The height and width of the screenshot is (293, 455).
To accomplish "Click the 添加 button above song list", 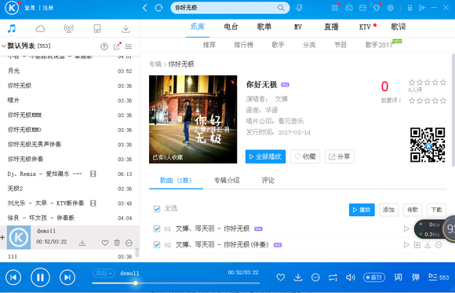I will pyautogui.click(x=388, y=210).
